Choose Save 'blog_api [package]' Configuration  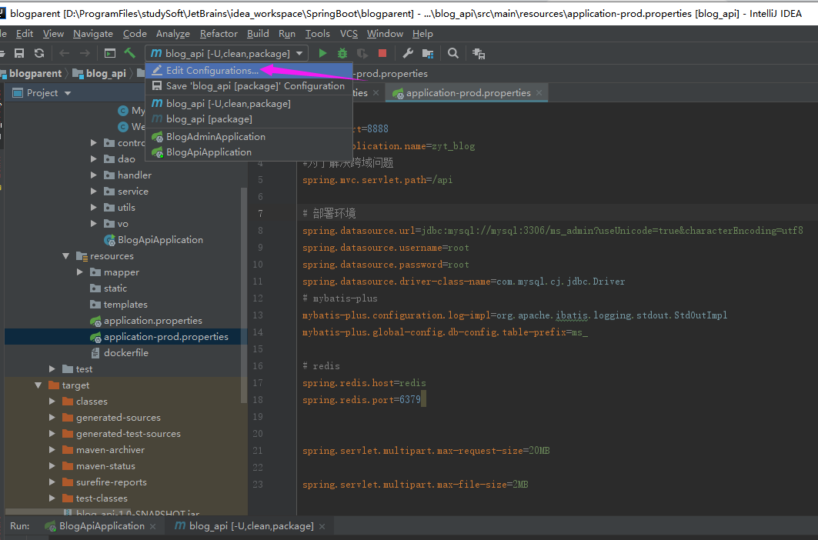coord(249,86)
